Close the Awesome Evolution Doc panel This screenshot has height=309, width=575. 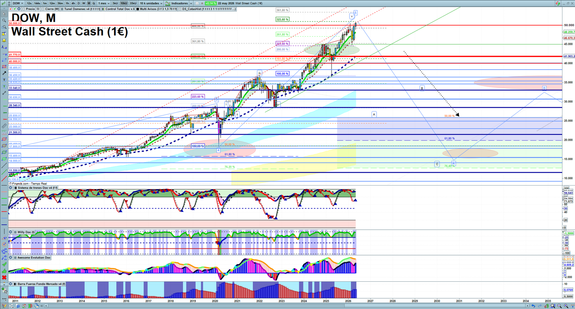click(10, 258)
